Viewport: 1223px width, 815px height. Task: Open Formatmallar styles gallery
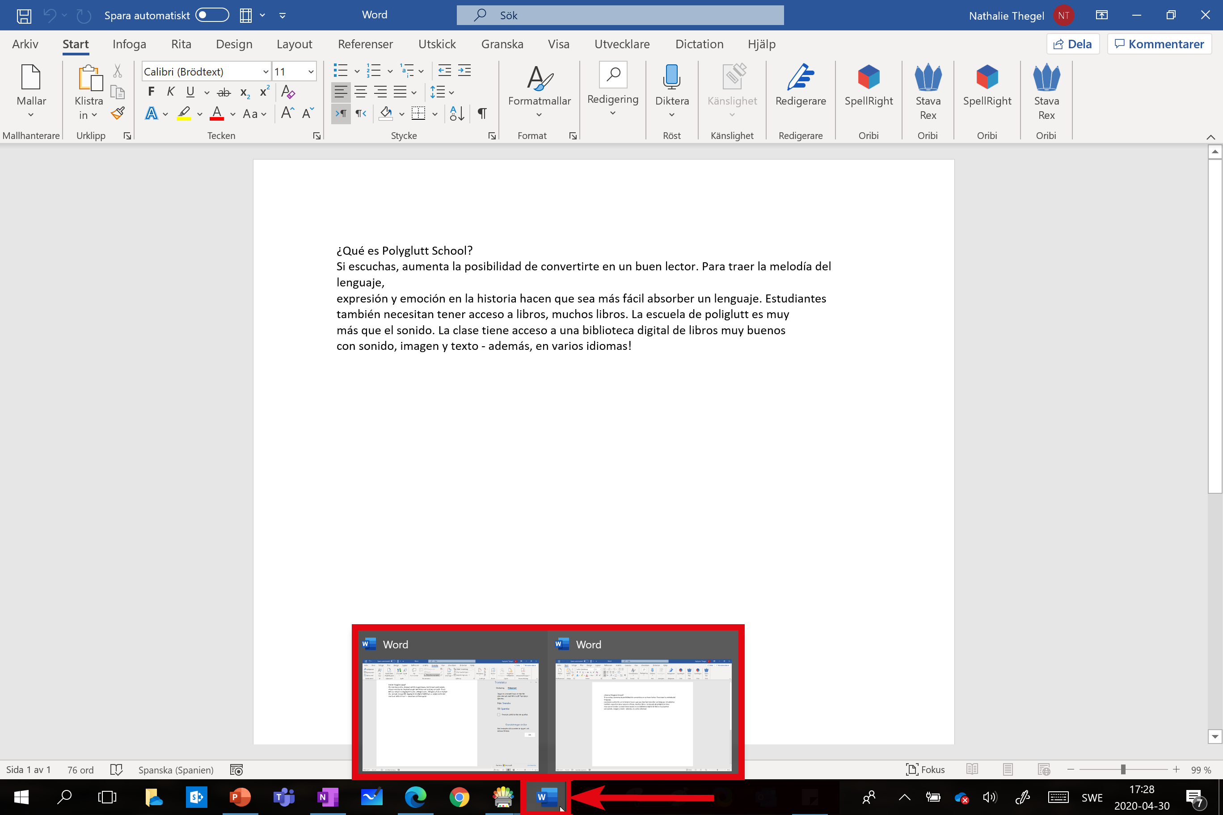pyautogui.click(x=539, y=91)
